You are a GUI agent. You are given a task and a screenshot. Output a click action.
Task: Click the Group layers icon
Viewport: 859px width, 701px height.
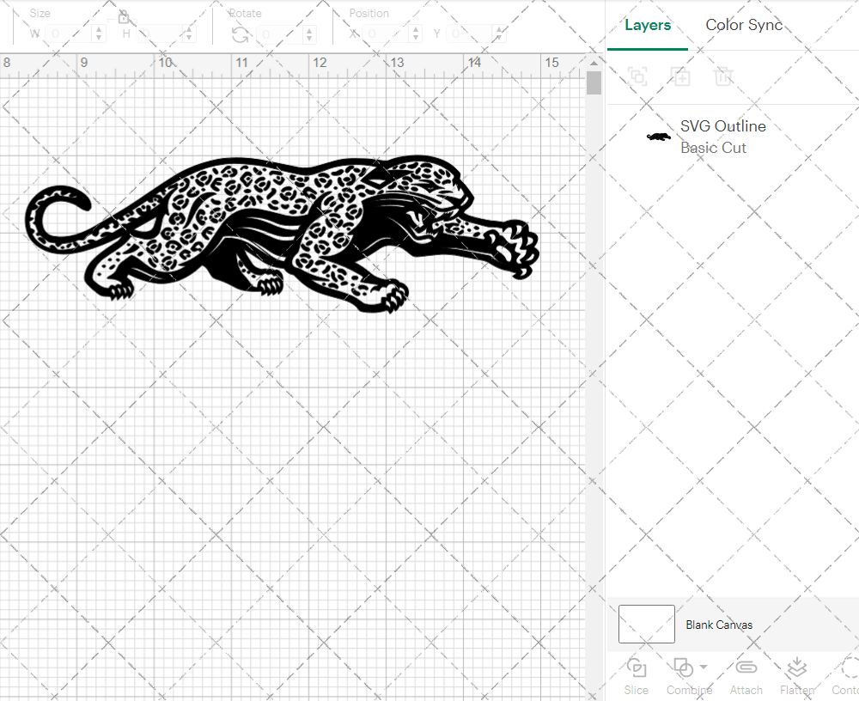637,76
